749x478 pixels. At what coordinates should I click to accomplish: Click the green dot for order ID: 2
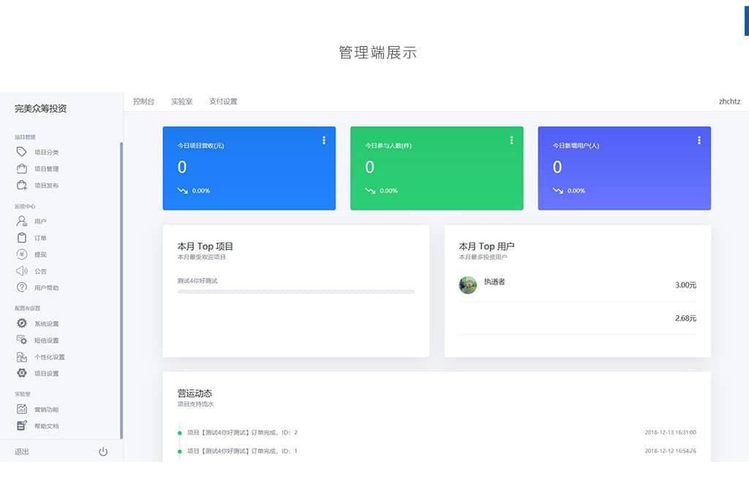(x=180, y=433)
